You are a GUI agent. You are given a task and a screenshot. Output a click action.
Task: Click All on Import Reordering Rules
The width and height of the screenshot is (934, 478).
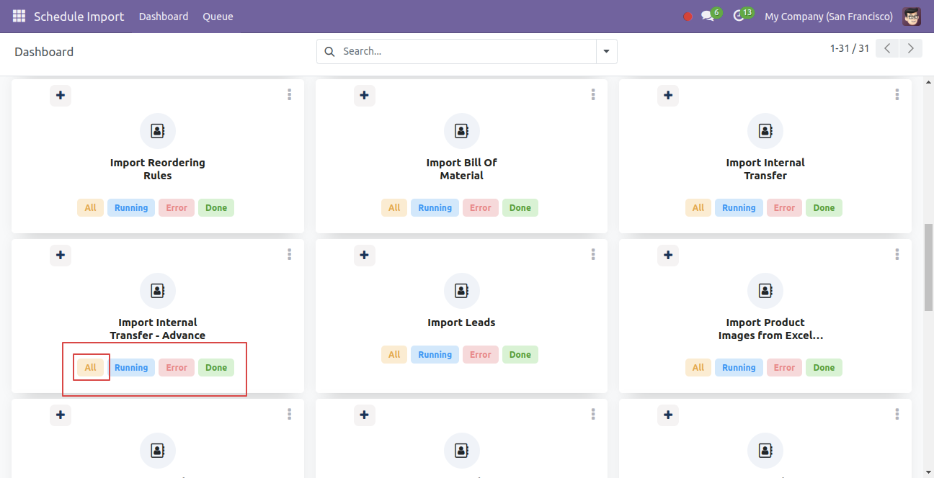(x=90, y=208)
